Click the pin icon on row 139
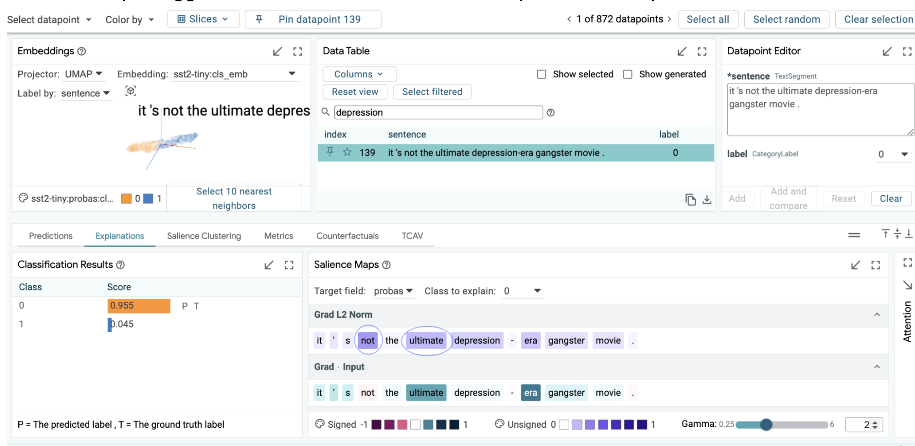The height and width of the screenshot is (446, 915). (x=330, y=152)
